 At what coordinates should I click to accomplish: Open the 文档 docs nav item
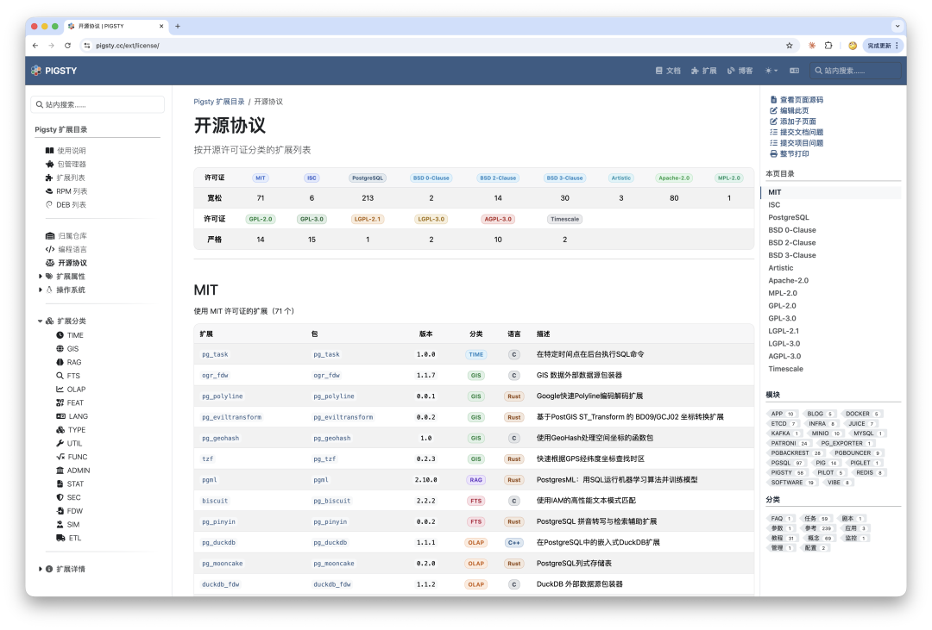[668, 71]
